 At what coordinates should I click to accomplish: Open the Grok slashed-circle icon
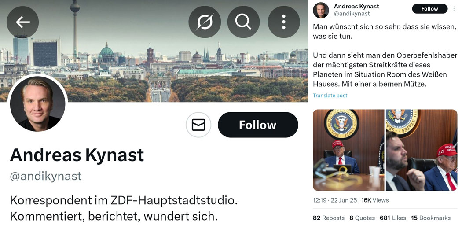pyautogui.click(x=205, y=22)
